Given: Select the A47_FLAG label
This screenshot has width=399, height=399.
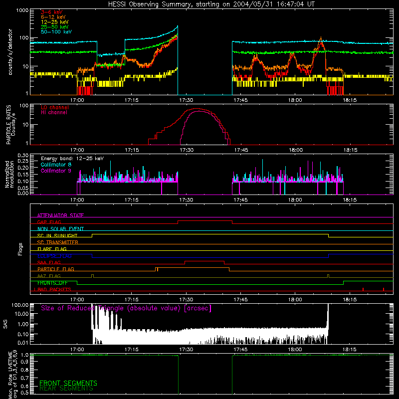Looking at the screenshot, I should pos(49,276).
